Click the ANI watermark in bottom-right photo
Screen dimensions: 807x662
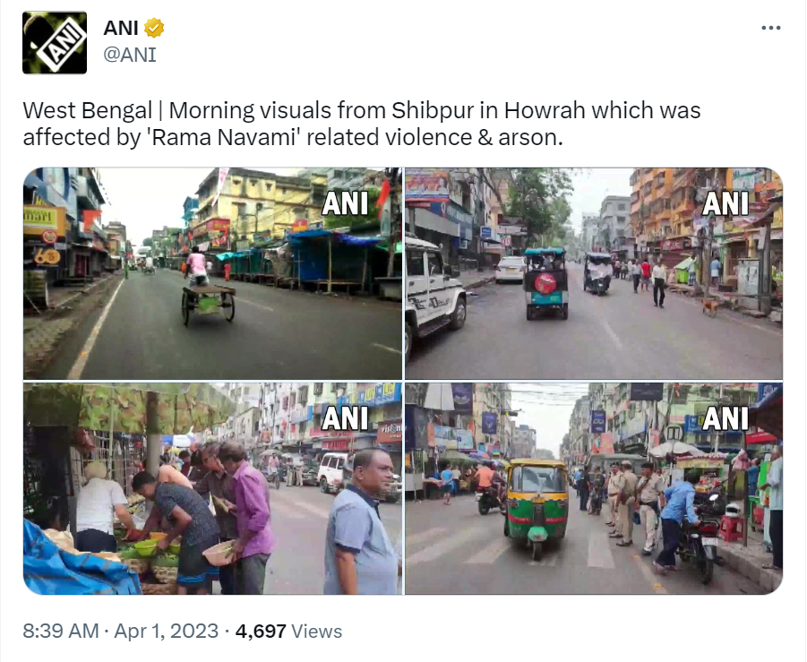pos(725,418)
